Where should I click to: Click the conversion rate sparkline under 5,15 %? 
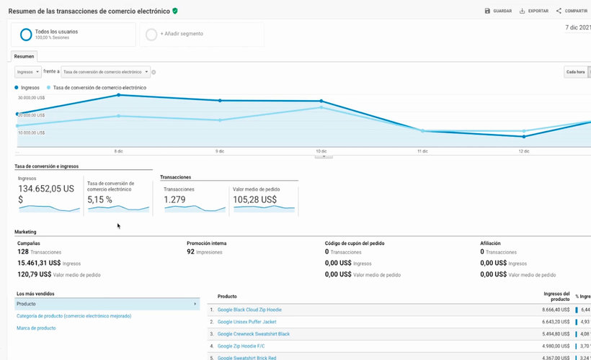pos(119,209)
